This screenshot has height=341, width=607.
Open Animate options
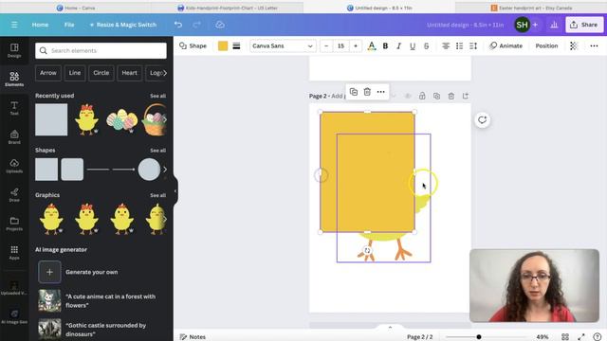coord(506,46)
